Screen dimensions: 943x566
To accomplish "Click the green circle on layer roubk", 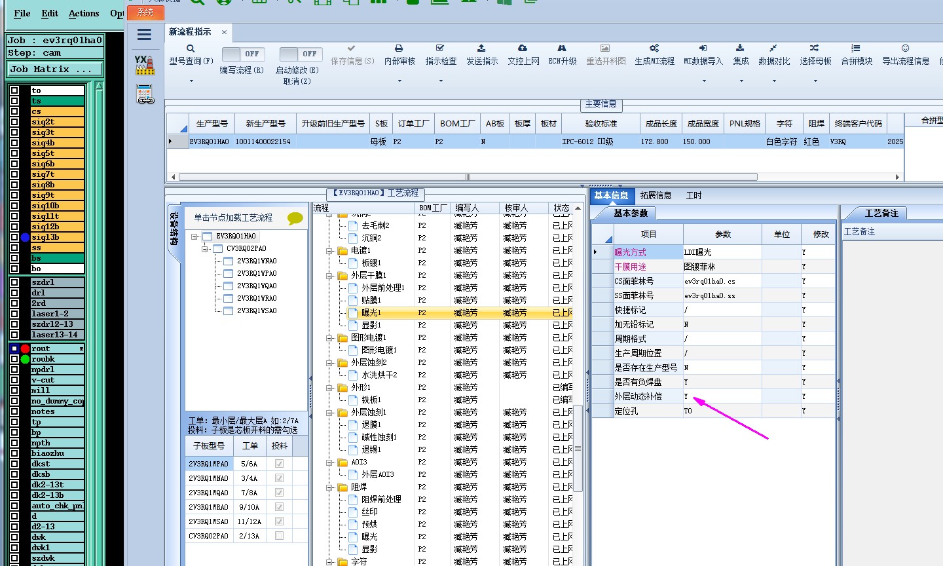I will [25, 359].
